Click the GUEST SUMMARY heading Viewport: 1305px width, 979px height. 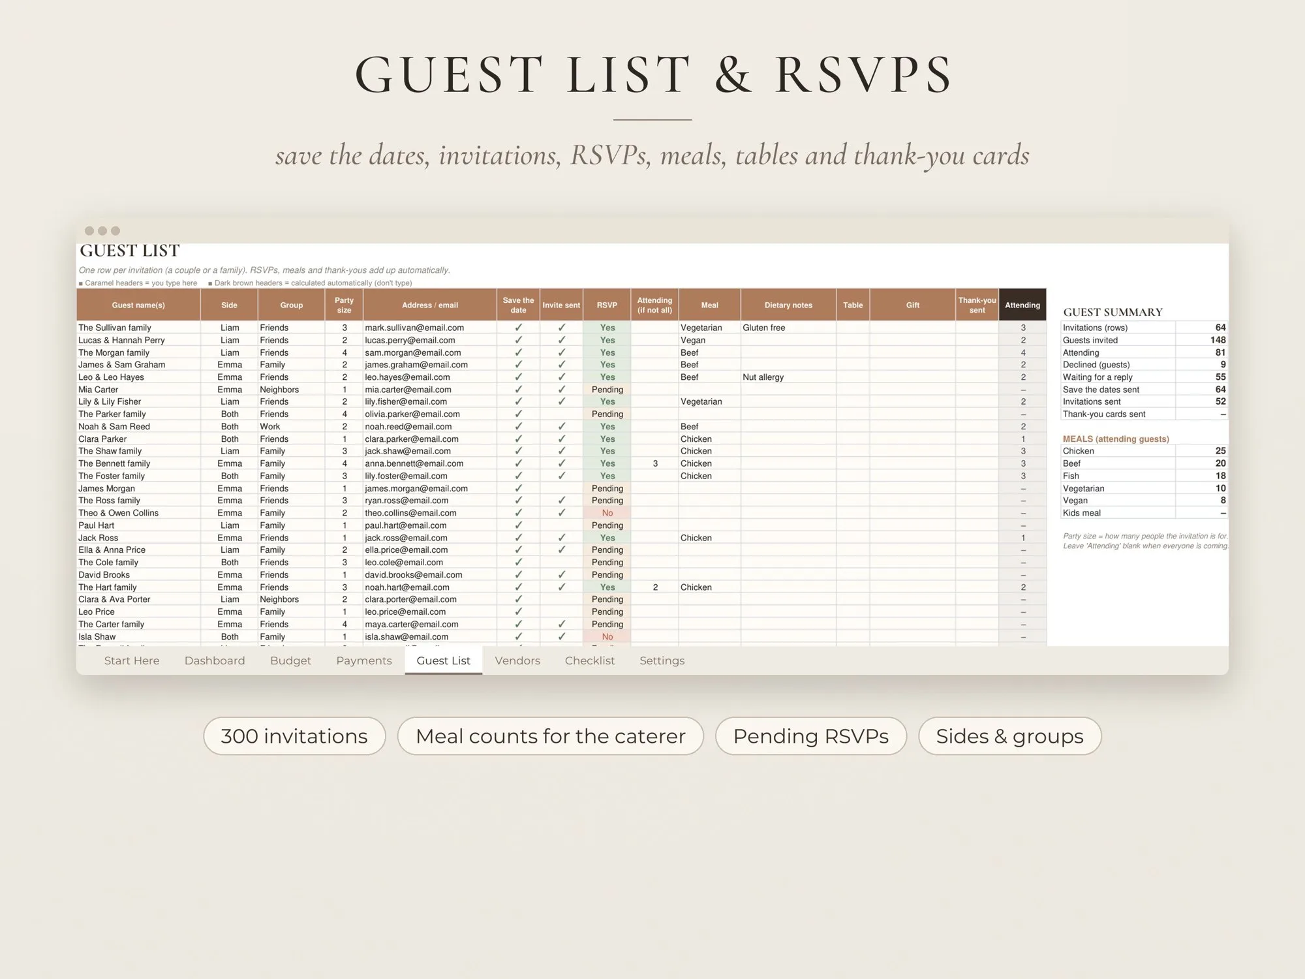click(1113, 312)
